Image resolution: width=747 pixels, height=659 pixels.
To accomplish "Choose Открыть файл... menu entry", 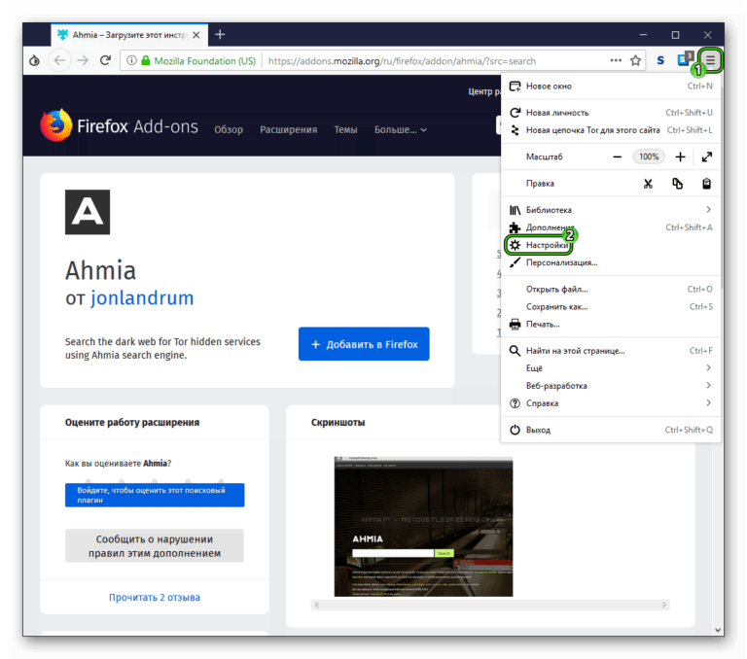I will click(611, 289).
